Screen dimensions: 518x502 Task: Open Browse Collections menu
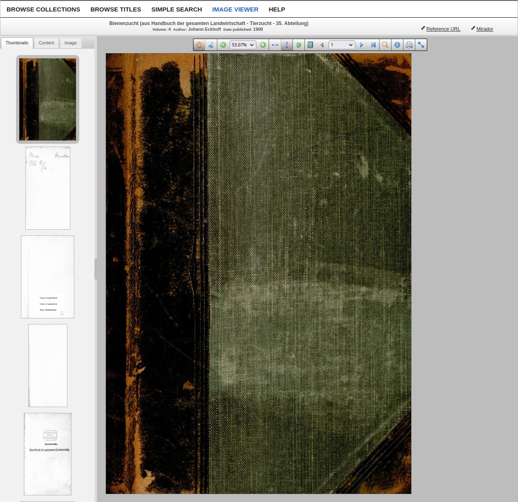tap(43, 9)
